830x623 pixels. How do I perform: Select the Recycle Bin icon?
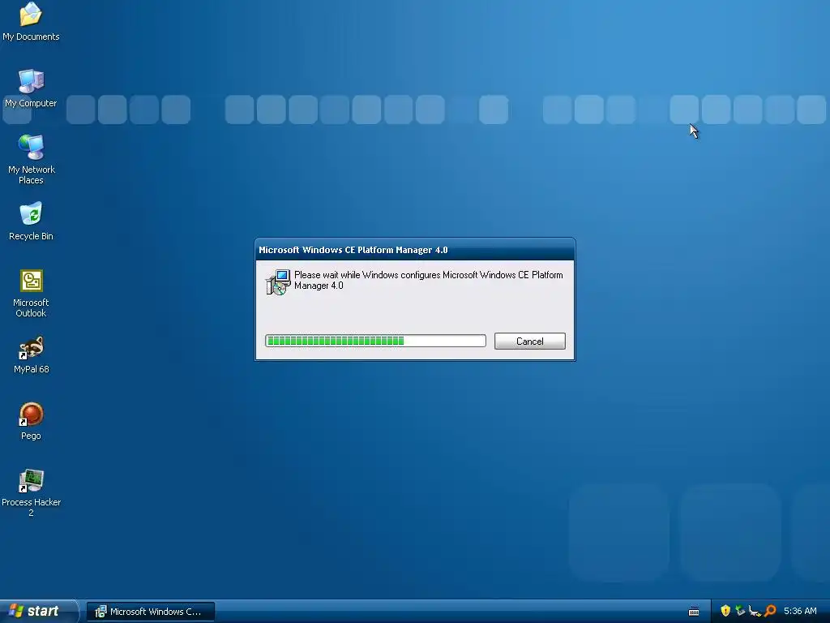pos(31,221)
